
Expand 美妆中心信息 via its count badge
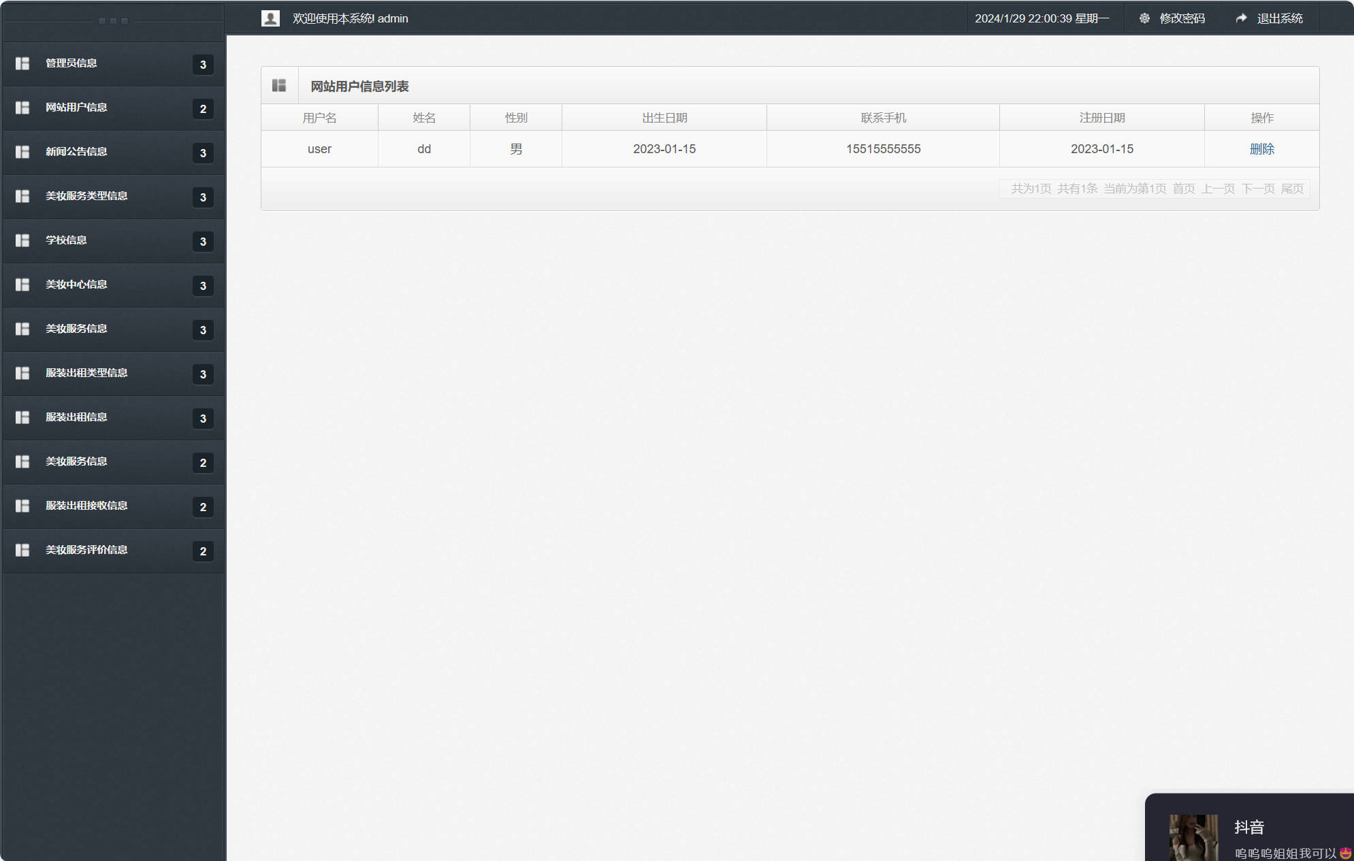(203, 286)
